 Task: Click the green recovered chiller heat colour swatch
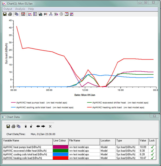[x=60, y=150]
